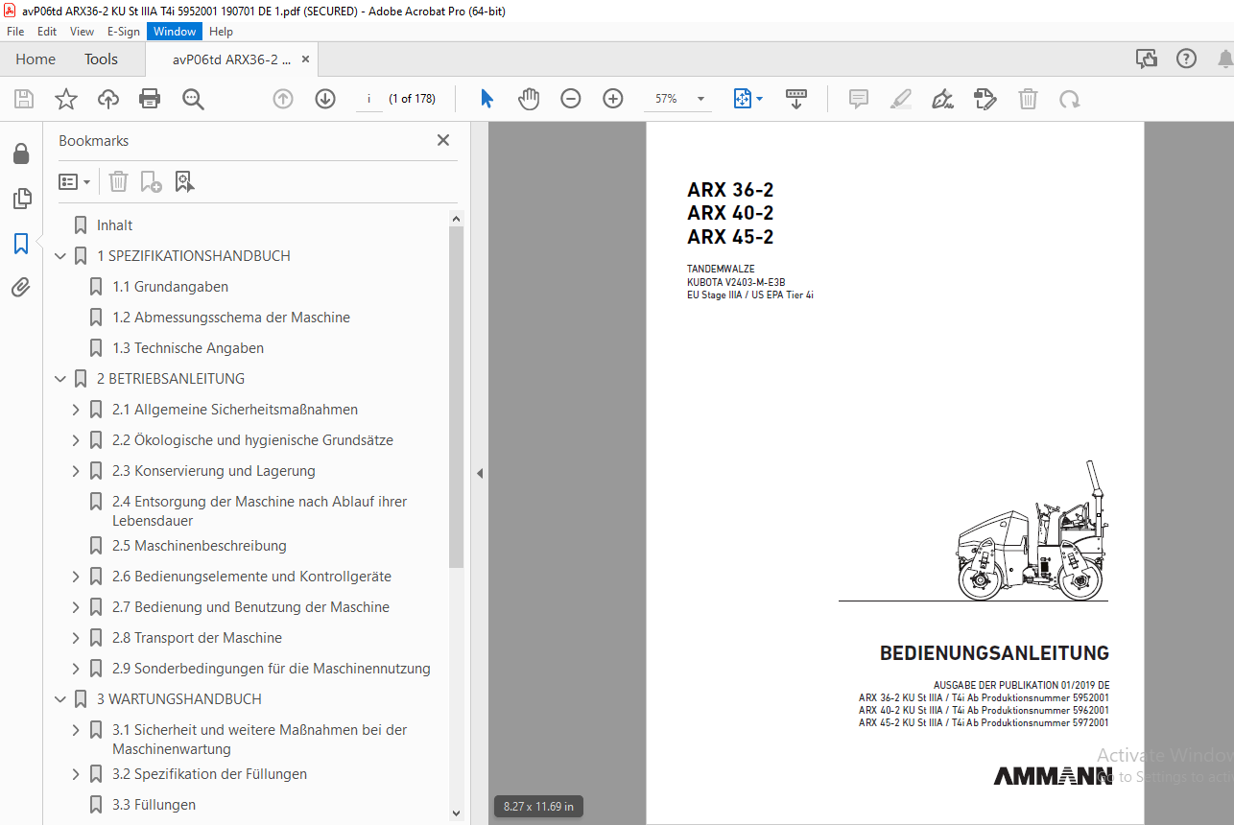Open the View menu
The width and height of the screenshot is (1234, 825).
click(x=83, y=32)
